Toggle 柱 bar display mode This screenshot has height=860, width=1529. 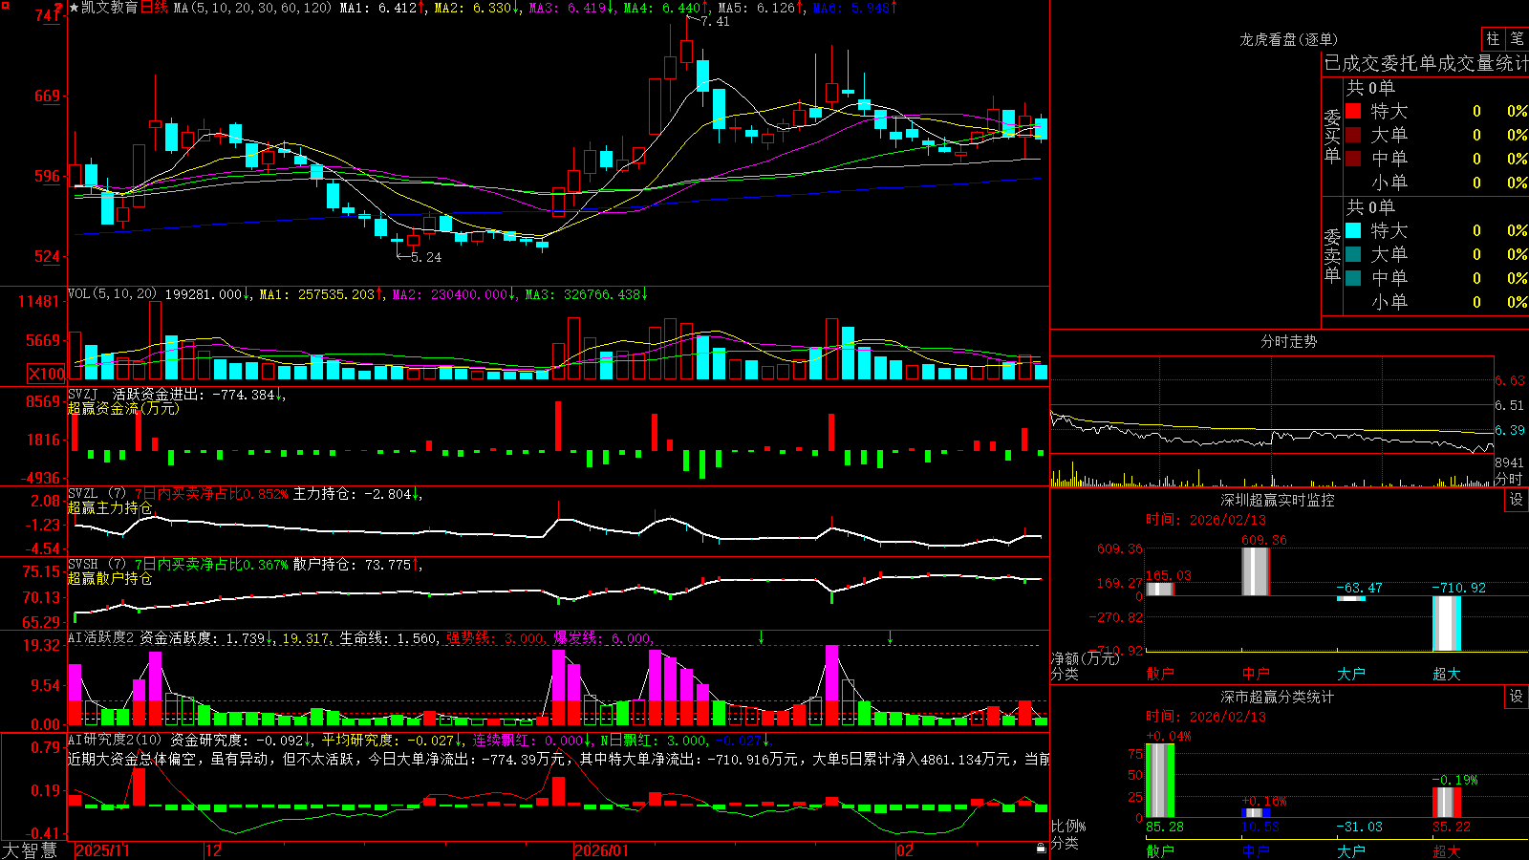1493,38
